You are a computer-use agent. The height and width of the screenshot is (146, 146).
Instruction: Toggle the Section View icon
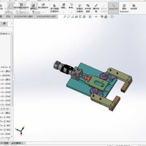pos(76,17)
